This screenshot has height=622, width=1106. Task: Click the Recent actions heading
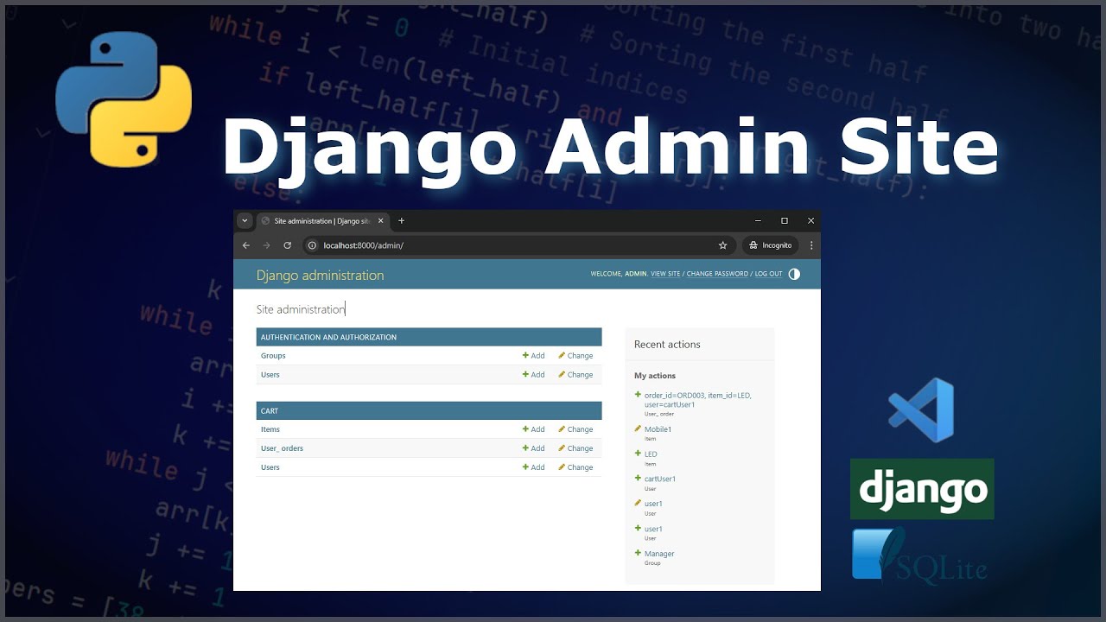[667, 345]
